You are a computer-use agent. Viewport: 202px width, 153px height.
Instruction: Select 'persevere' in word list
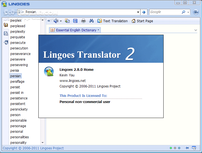(18, 59)
